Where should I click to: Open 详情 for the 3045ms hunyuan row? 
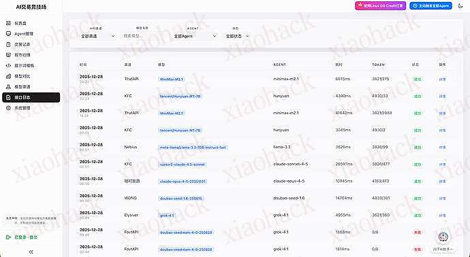[x=442, y=131]
